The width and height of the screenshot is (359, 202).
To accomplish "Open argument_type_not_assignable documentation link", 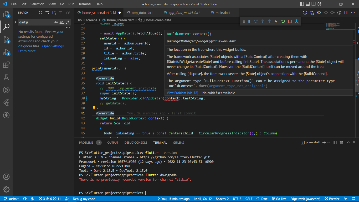I will 238,86.
